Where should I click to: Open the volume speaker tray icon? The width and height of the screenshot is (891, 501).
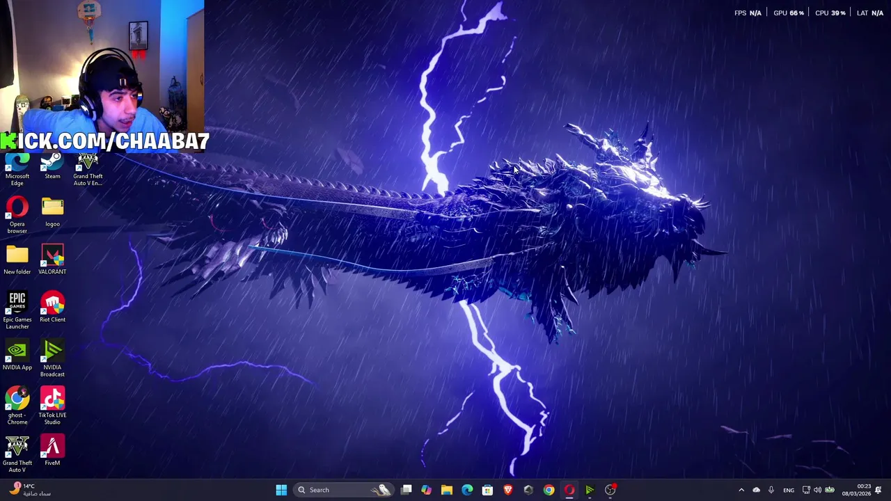(817, 490)
